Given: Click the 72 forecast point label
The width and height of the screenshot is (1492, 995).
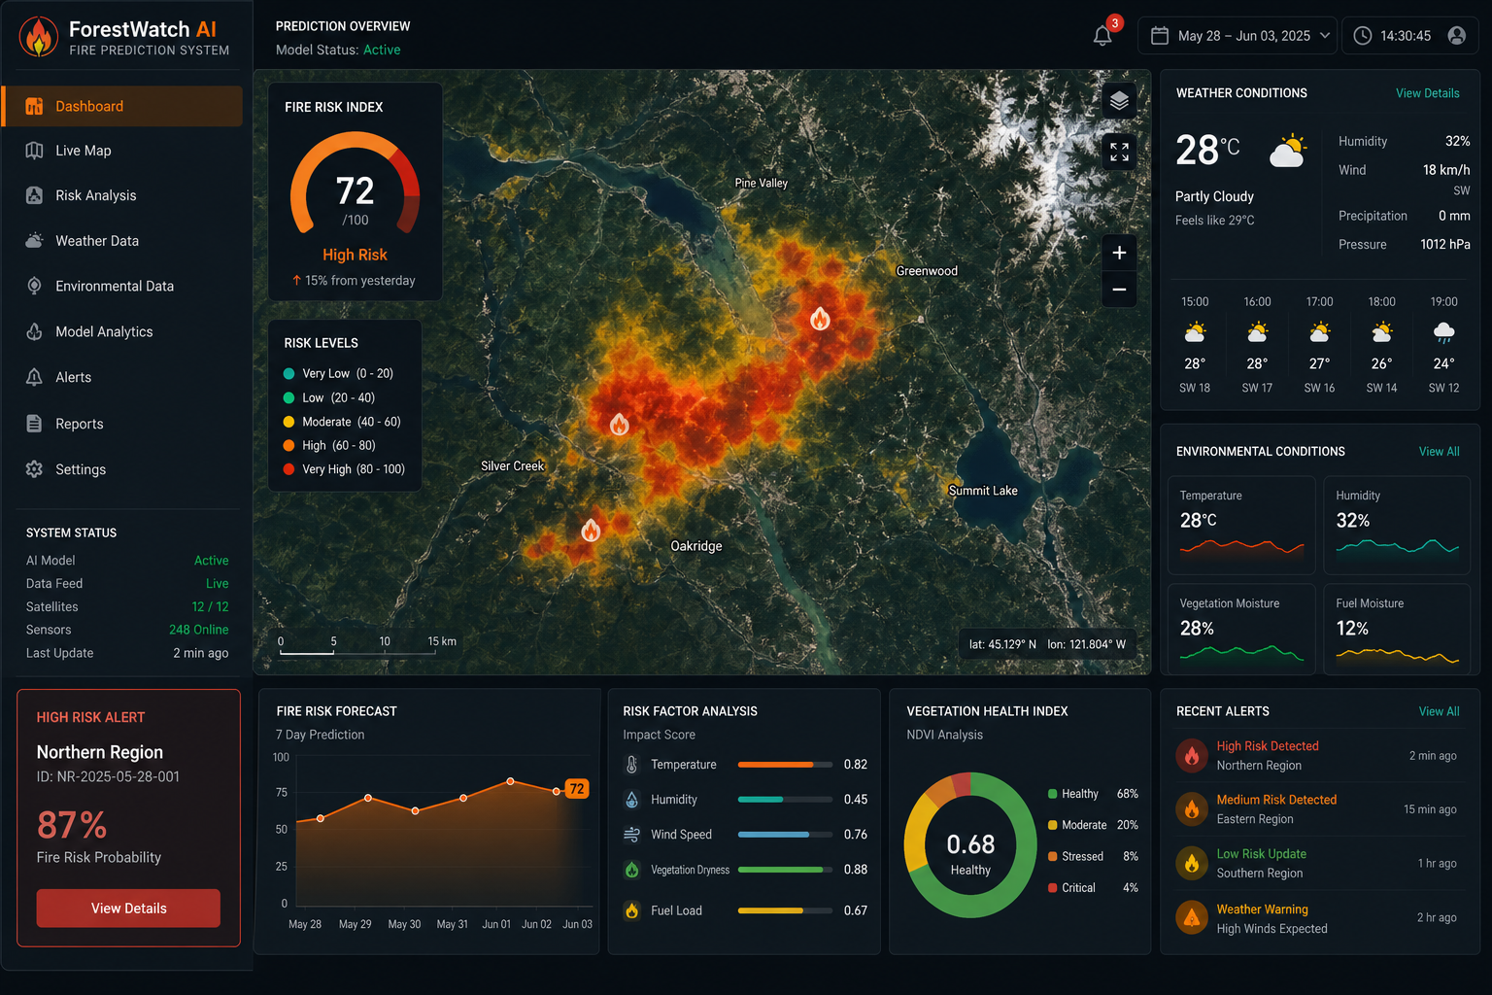Looking at the screenshot, I should pos(577,789).
